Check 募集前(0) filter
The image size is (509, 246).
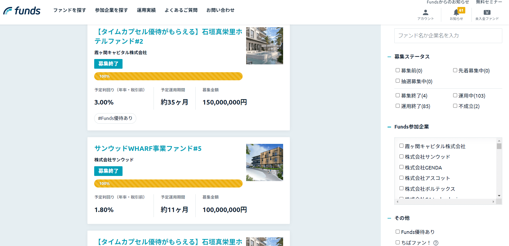[398, 70]
